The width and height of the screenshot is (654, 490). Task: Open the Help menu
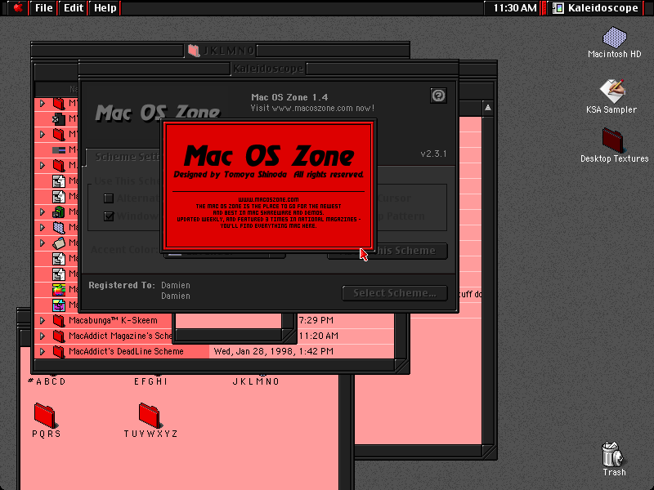pos(105,8)
